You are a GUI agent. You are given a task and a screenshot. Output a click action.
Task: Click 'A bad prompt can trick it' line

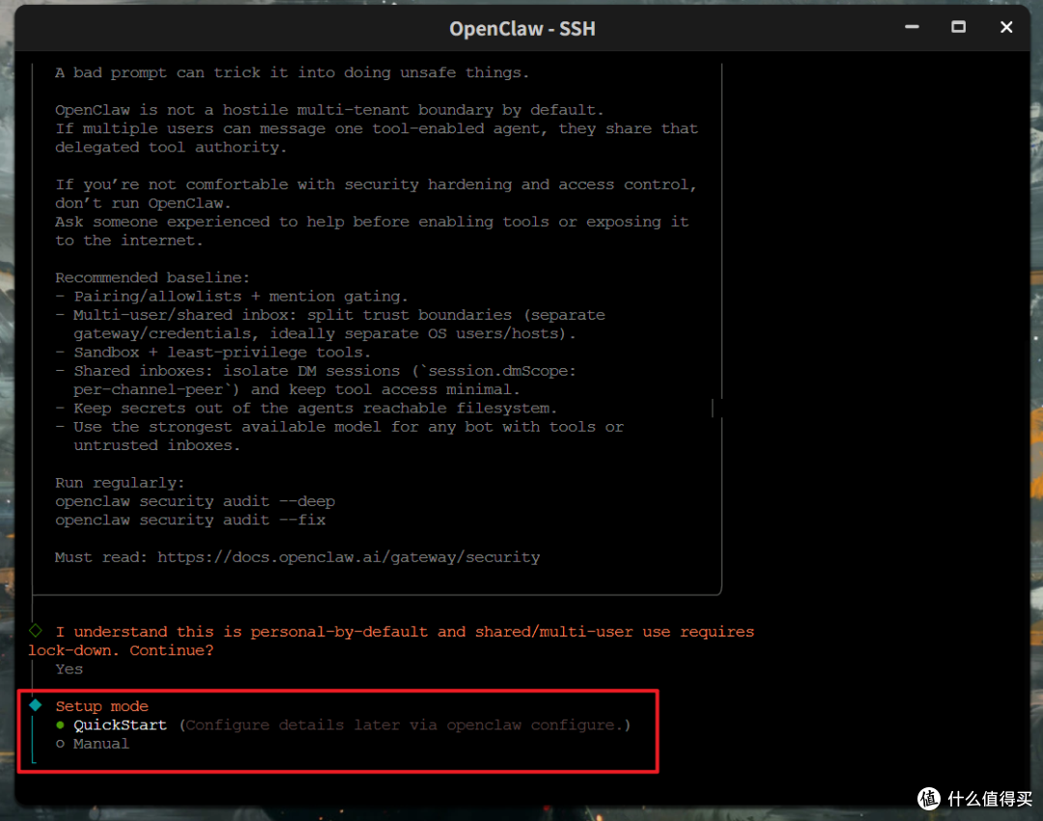pos(292,73)
